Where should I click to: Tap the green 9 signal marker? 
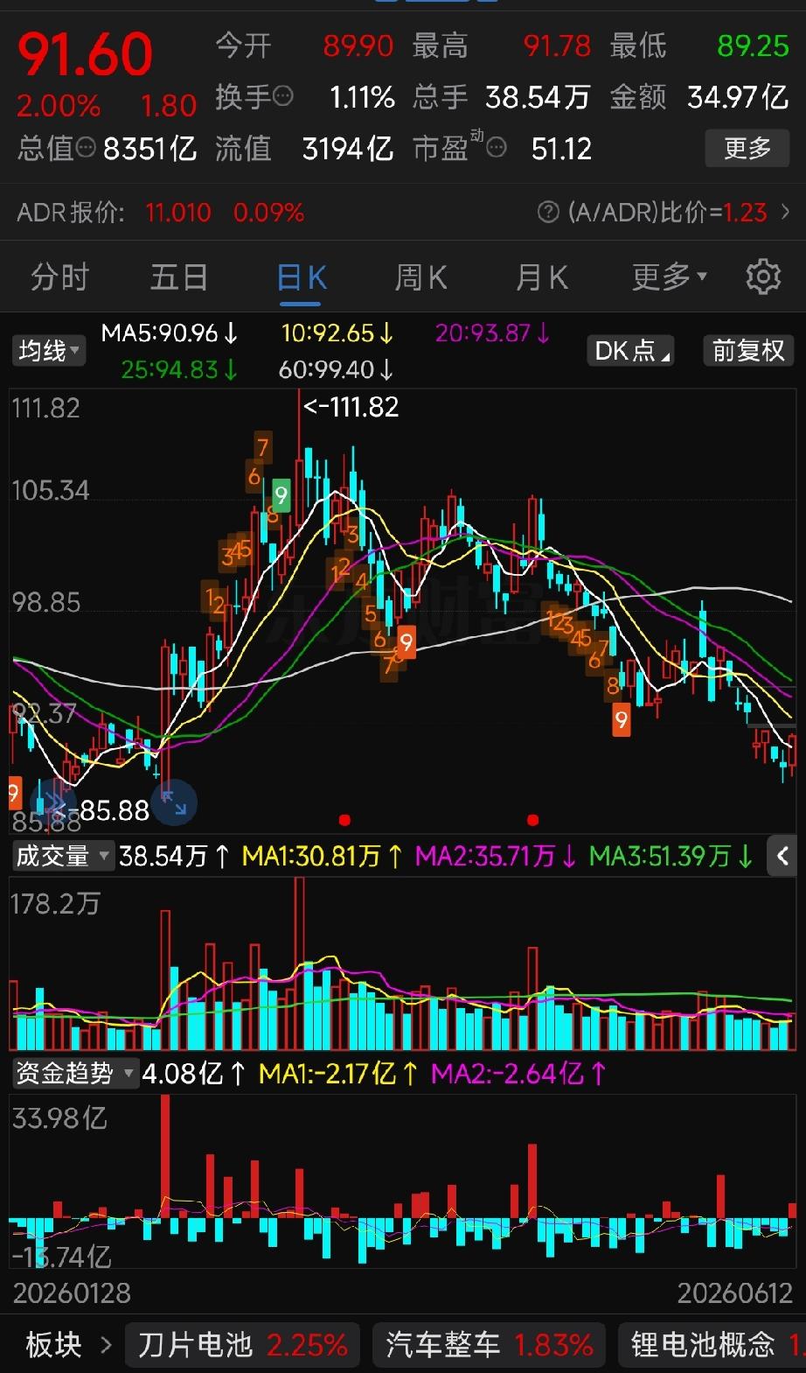281,495
